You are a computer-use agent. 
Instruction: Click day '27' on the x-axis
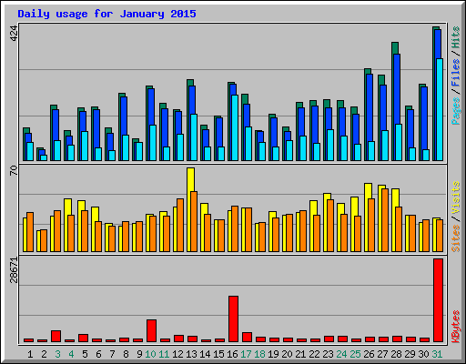pos(382,354)
